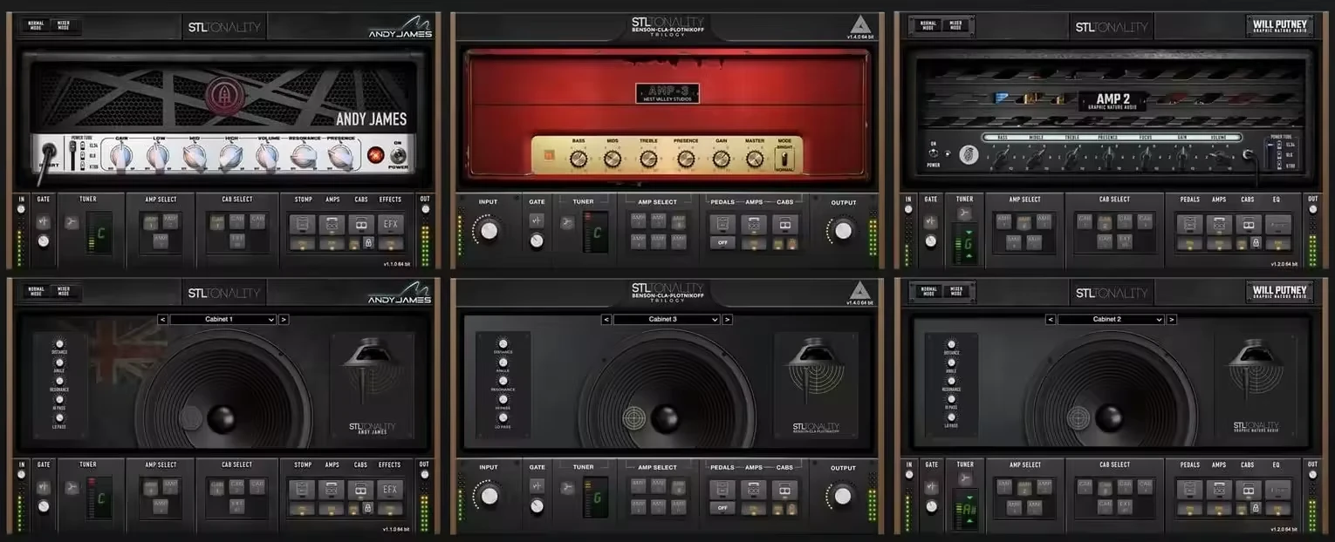The width and height of the screenshot is (1335, 542).
Task: Open EQ section icon in Will Putney amp view
Action: (x=1277, y=224)
